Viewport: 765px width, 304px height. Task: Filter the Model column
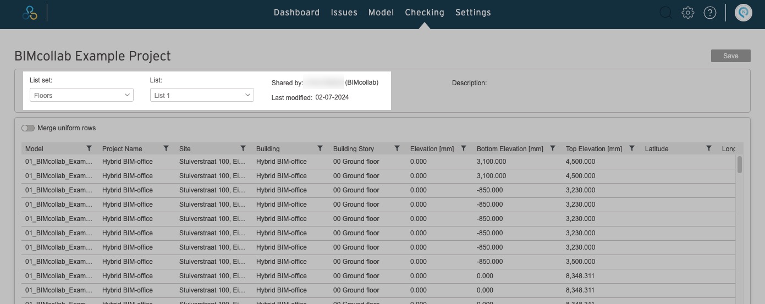pos(89,148)
